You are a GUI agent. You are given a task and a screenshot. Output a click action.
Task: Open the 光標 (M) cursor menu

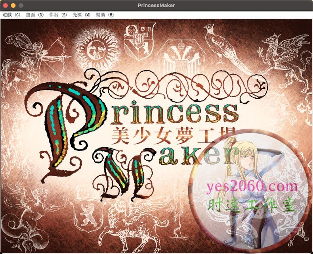tap(81, 15)
